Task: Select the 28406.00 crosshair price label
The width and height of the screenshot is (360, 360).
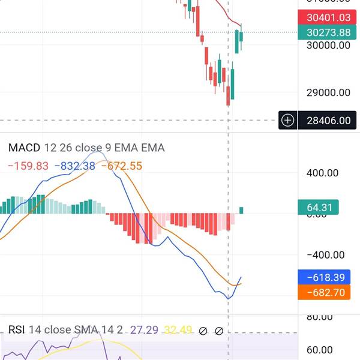Action: tap(327, 121)
